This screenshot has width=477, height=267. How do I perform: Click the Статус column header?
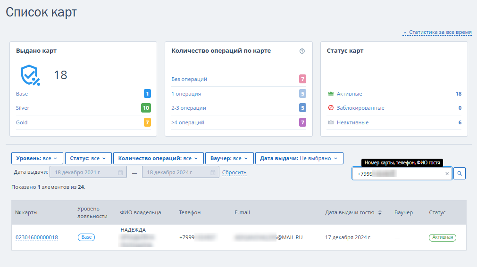click(437, 212)
